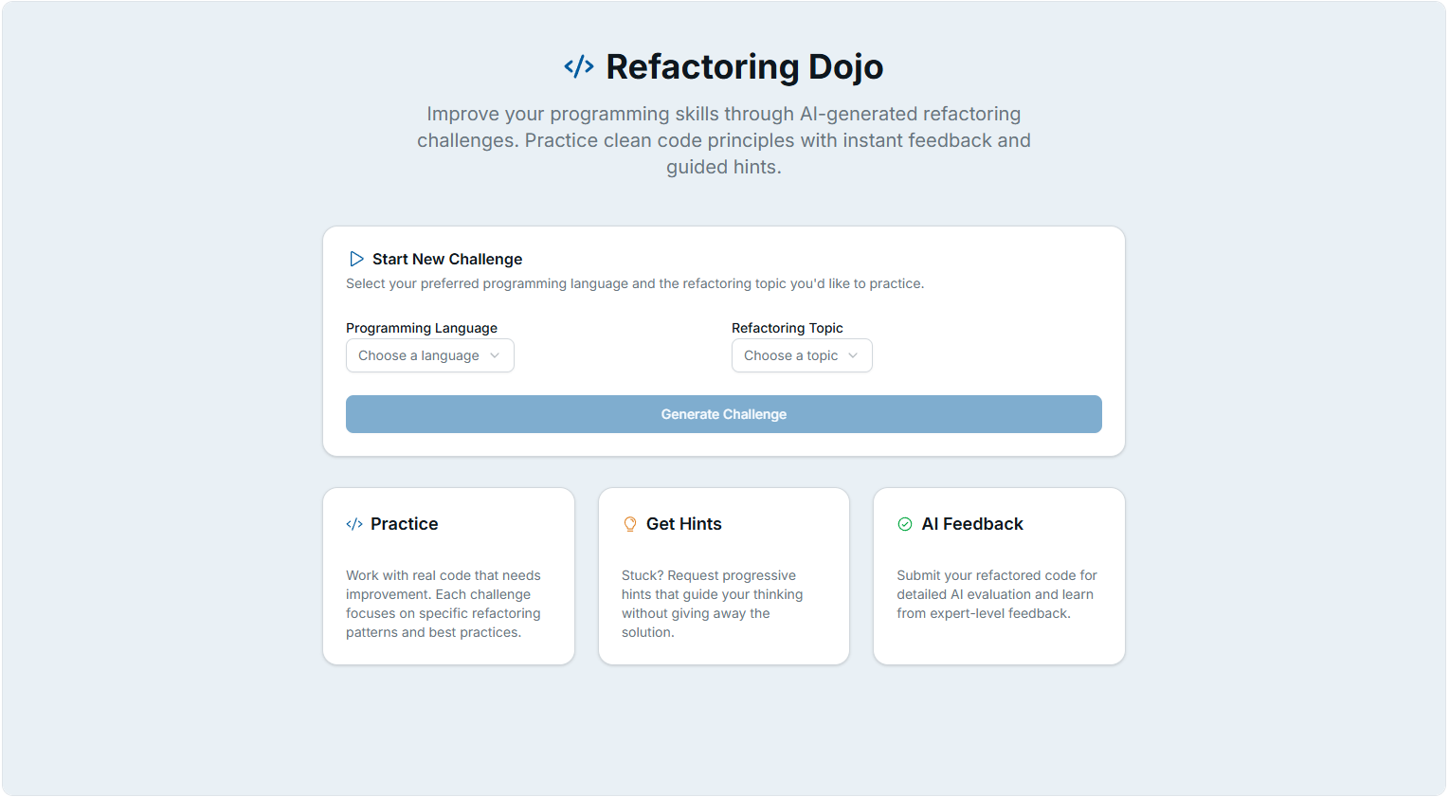Click the Start New Challenge heading

[x=447, y=259]
